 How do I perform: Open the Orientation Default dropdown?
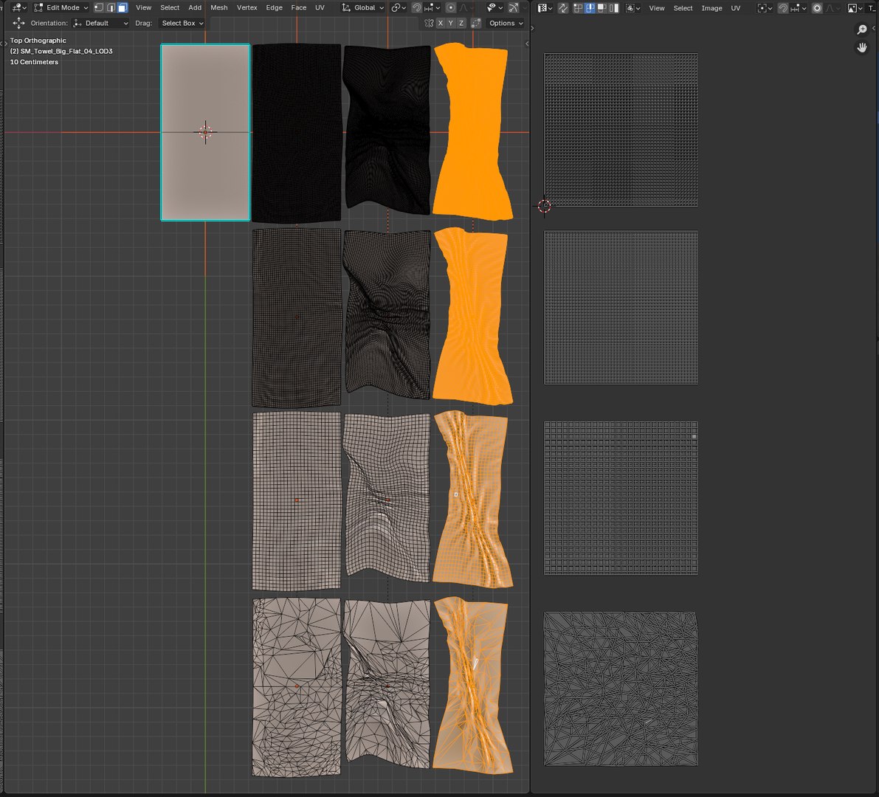101,23
